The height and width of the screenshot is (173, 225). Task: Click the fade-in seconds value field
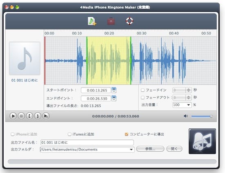[x=179, y=90]
